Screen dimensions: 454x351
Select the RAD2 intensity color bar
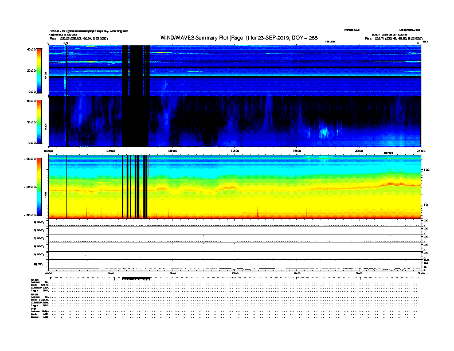39,71
